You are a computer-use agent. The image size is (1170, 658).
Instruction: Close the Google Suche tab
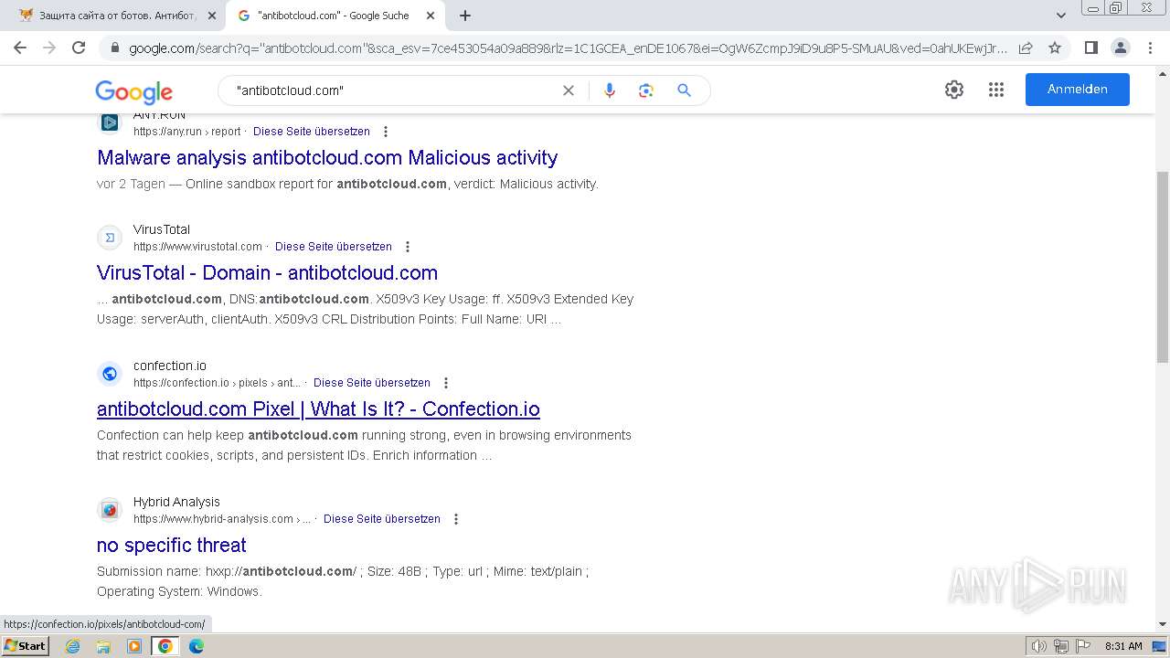click(x=431, y=16)
